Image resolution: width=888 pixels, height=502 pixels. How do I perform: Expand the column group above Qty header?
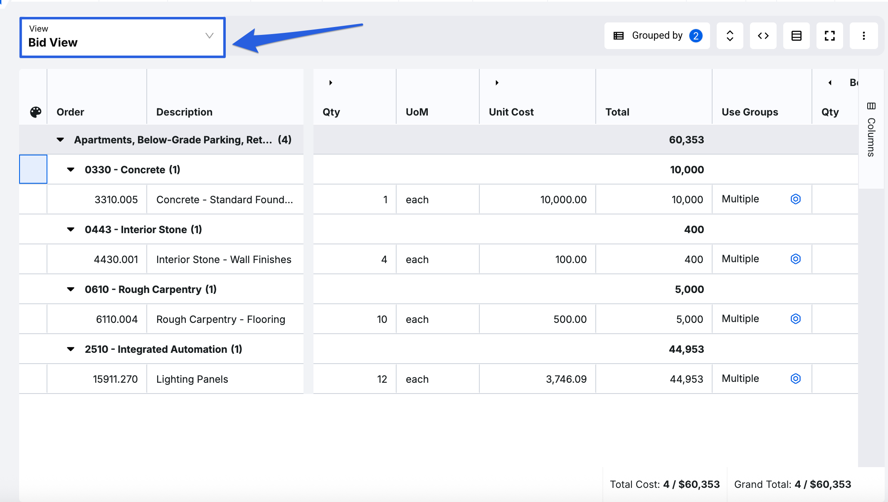331,83
